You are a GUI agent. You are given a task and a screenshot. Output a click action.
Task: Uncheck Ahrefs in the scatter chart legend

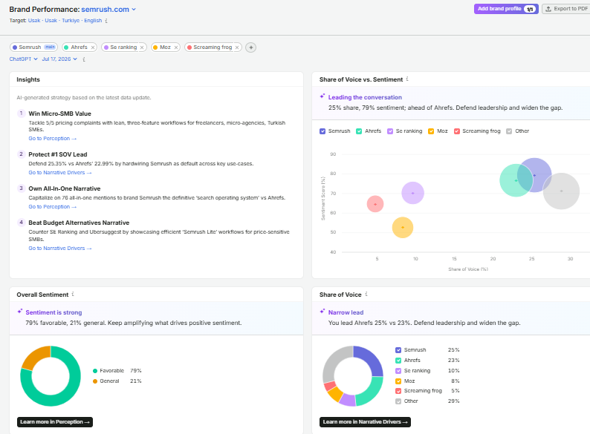tap(359, 131)
